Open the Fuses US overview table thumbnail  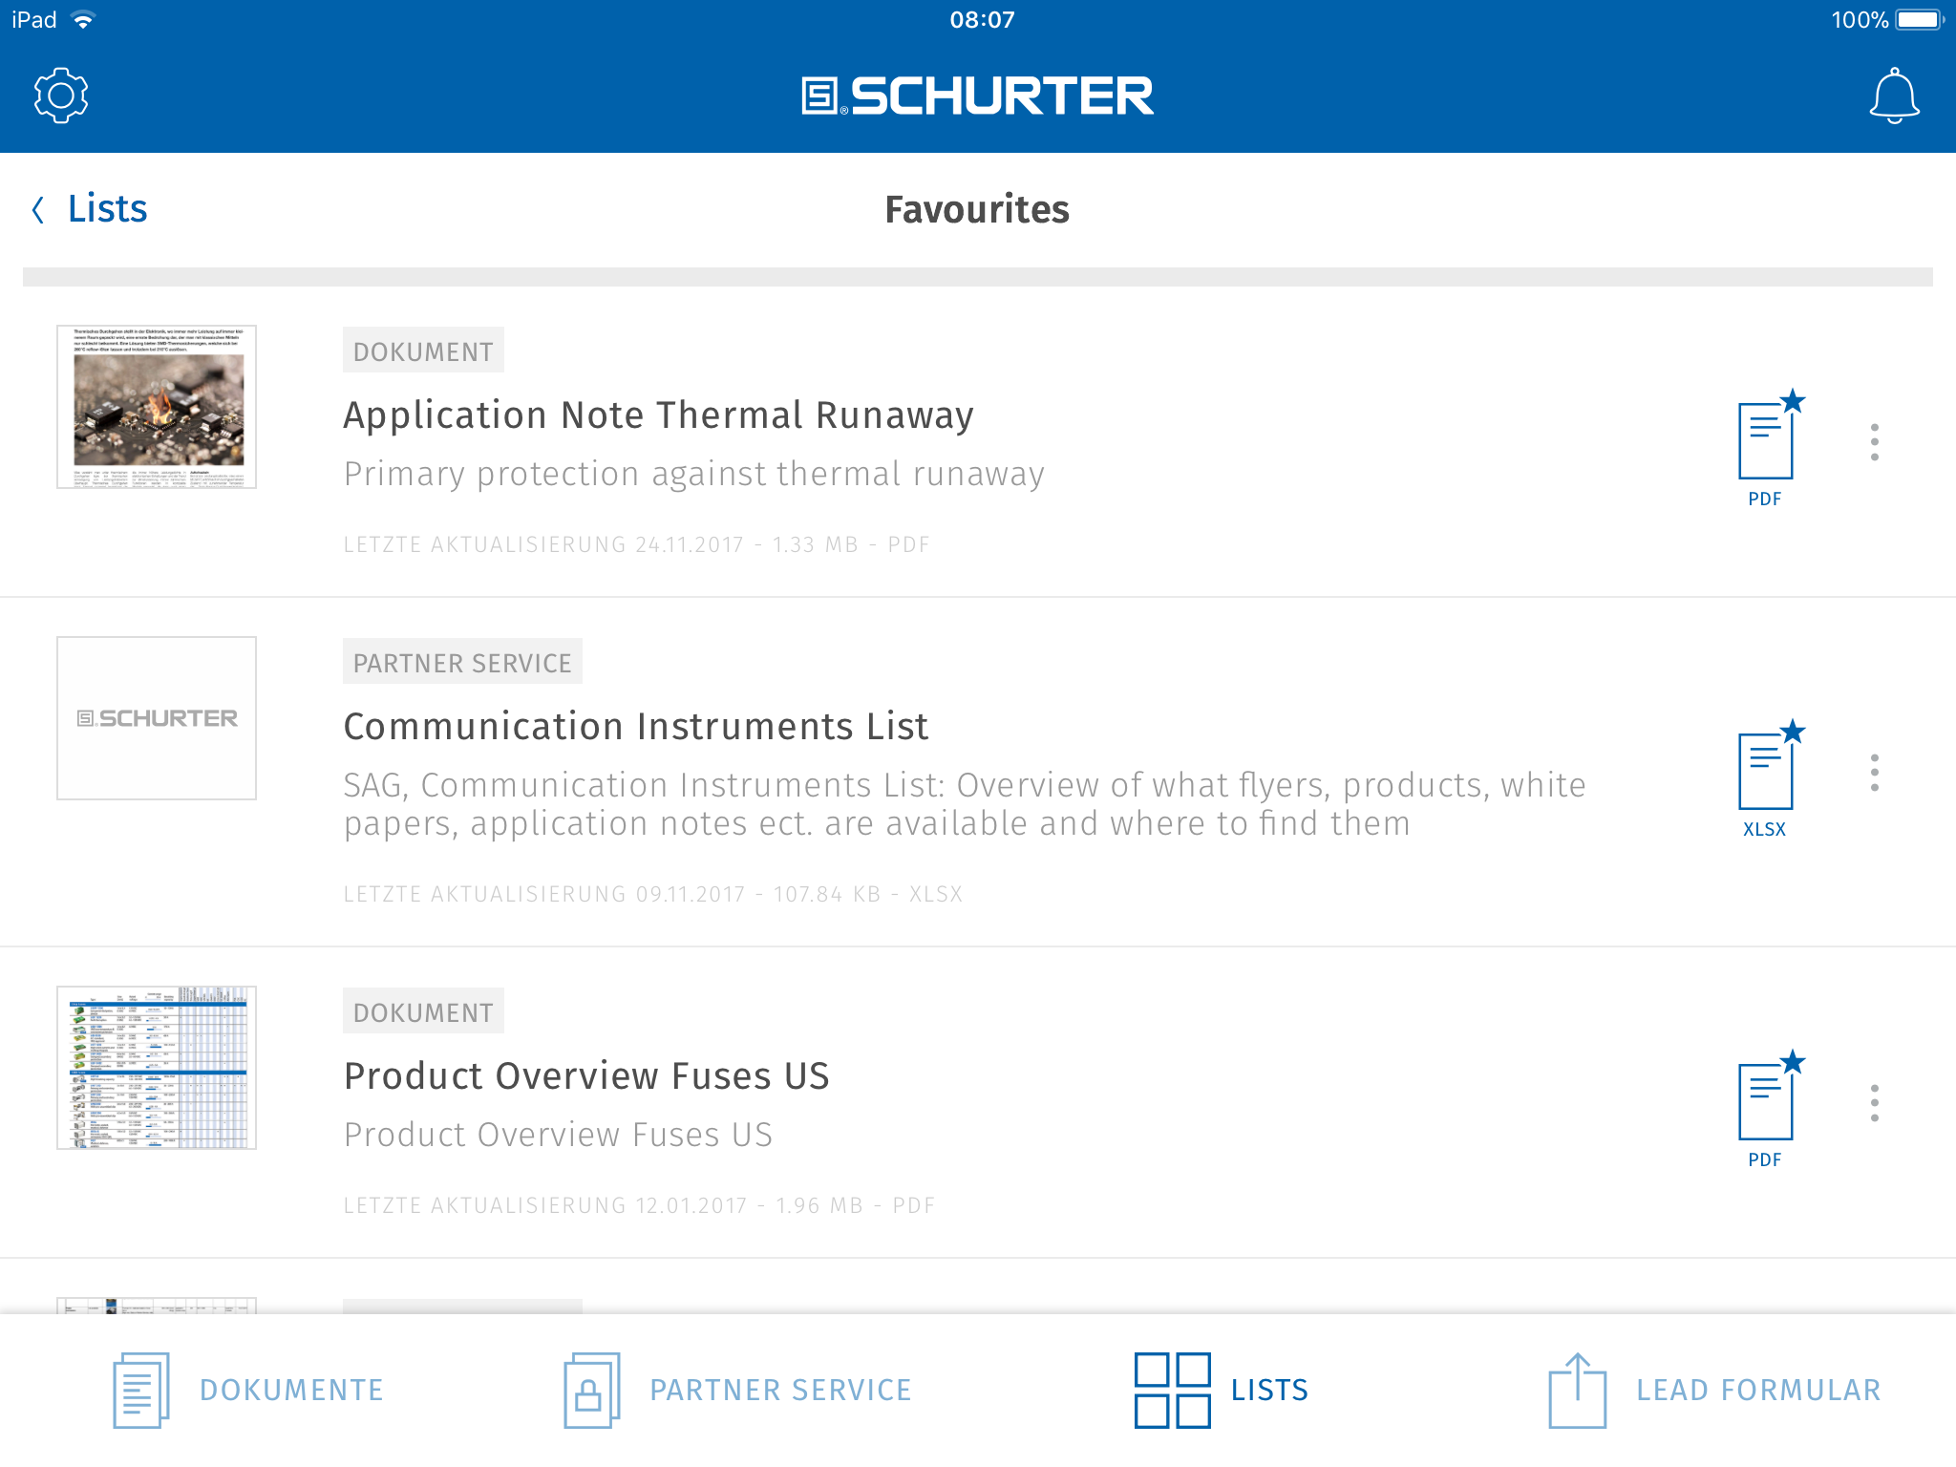point(157,1068)
